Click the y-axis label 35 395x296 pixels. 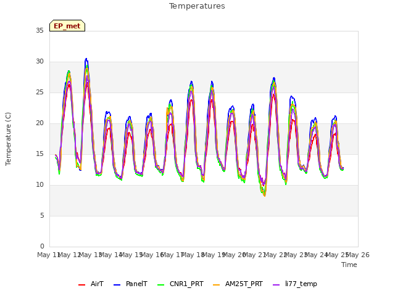pyautogui.click(x=39, y=30)
